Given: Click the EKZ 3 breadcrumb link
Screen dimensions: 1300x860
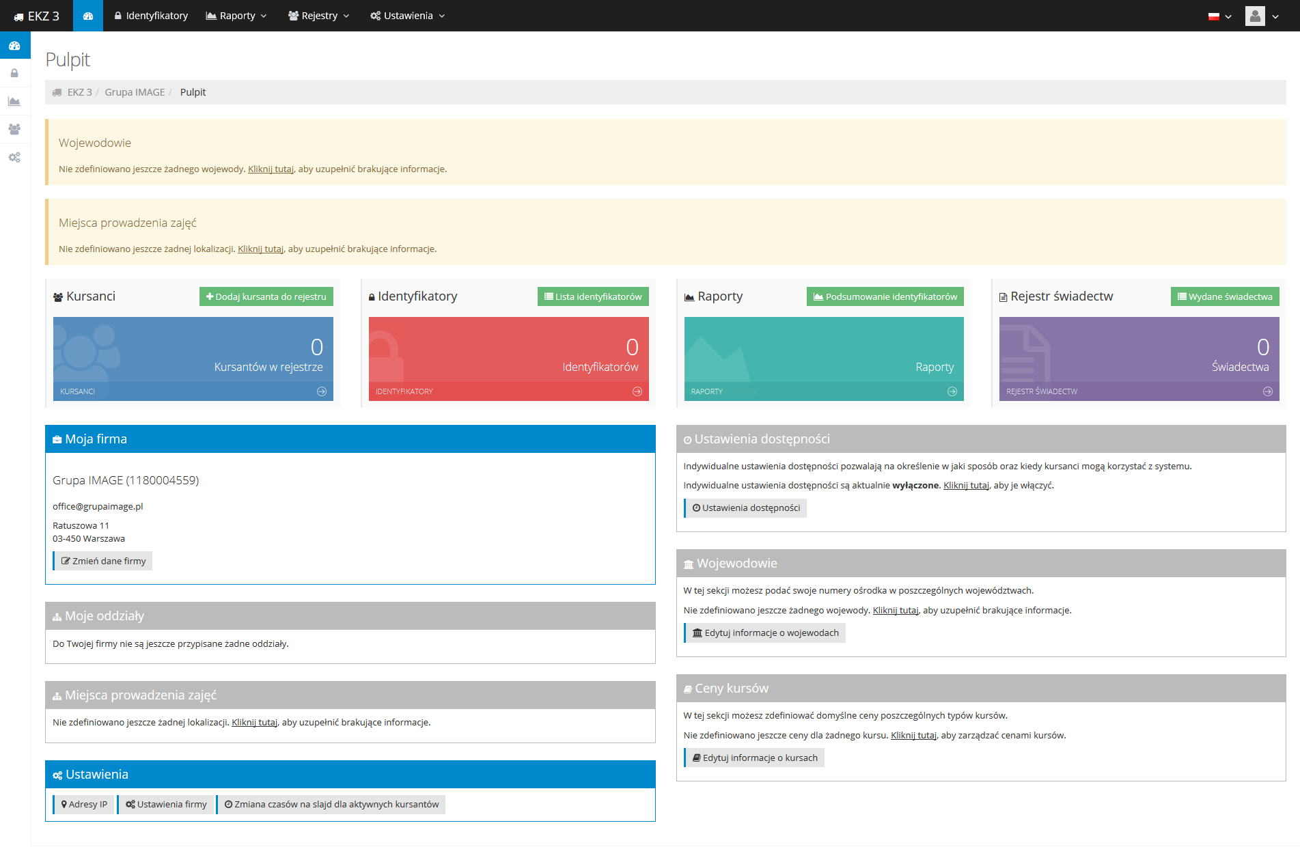Looking at the screenshot, I should click(79, 92).
